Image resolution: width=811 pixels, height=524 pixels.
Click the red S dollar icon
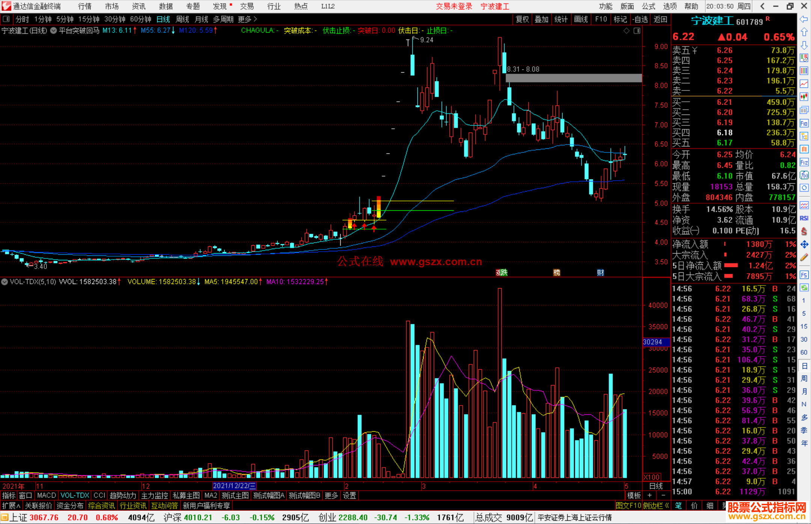tap(804, 231)
